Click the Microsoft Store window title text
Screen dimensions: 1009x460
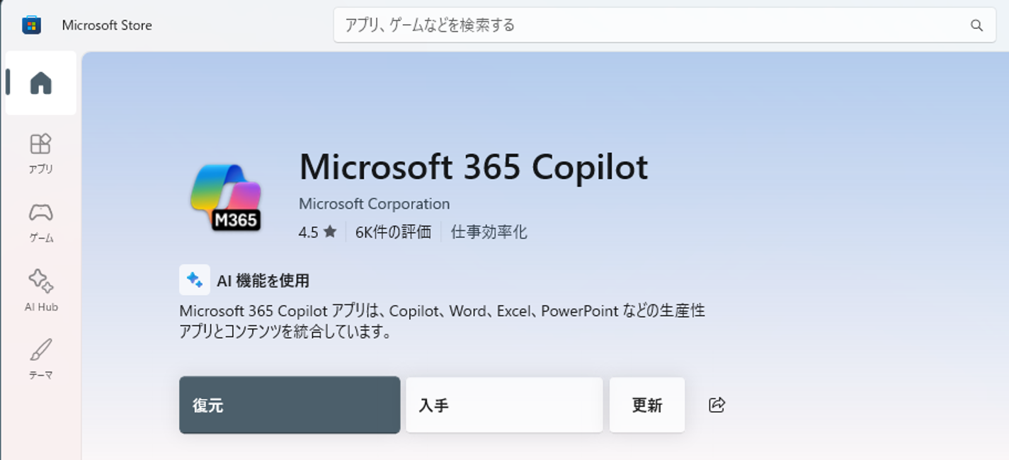pos(107,25)
